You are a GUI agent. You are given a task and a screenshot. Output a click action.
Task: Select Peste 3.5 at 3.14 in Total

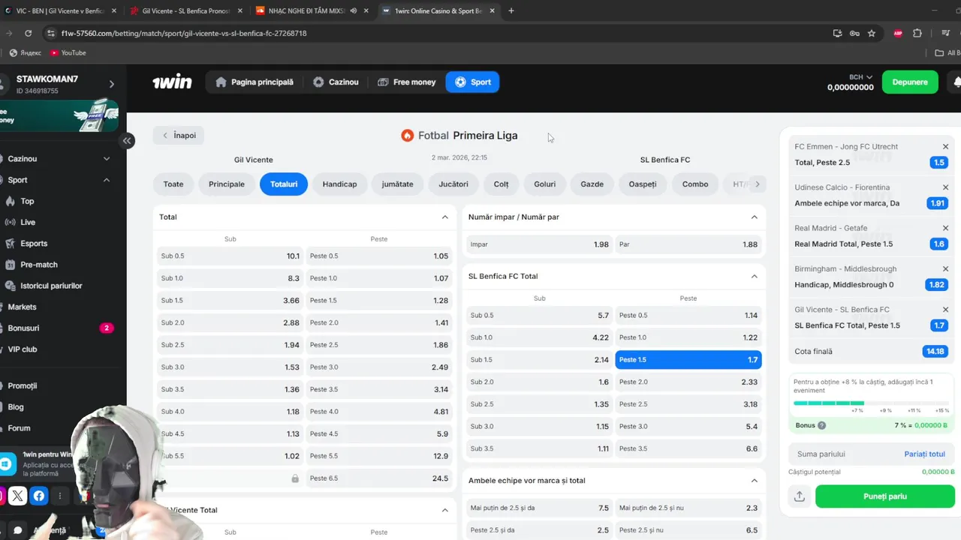pyautogui.click(x=378, y=389)
